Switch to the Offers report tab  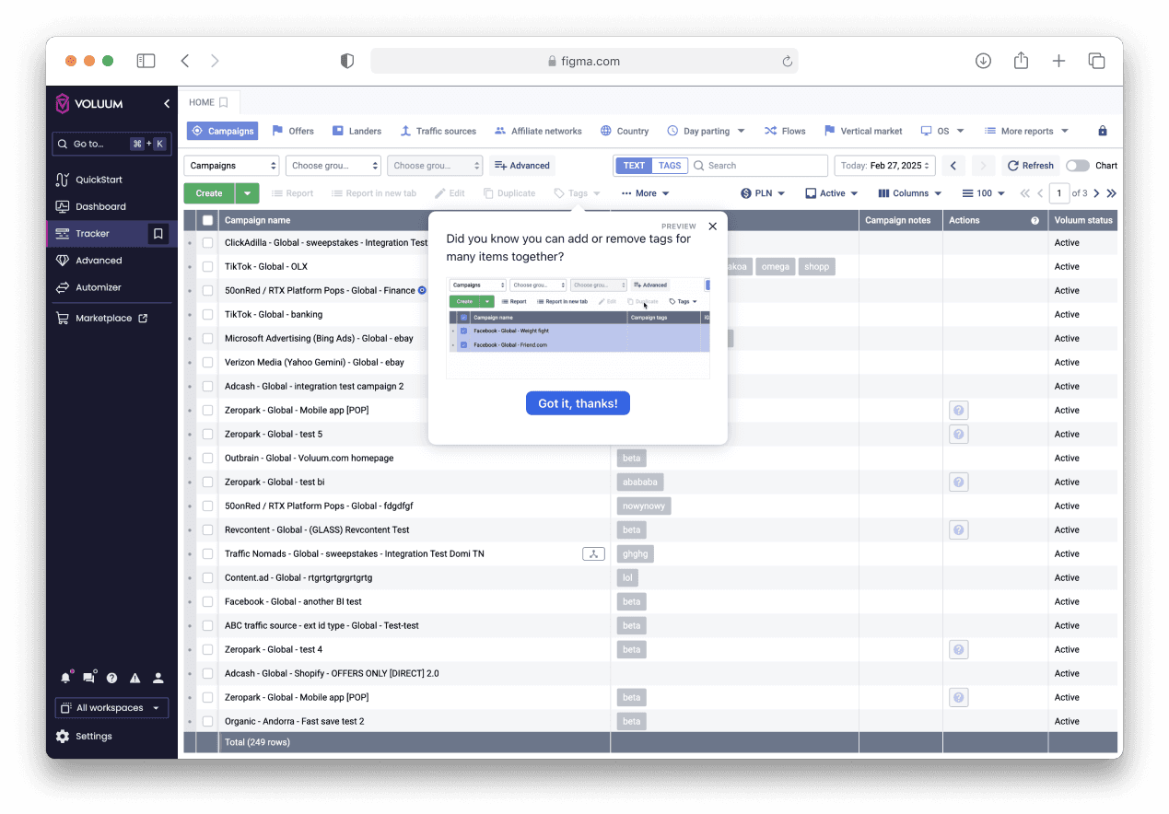click(293, 131)
